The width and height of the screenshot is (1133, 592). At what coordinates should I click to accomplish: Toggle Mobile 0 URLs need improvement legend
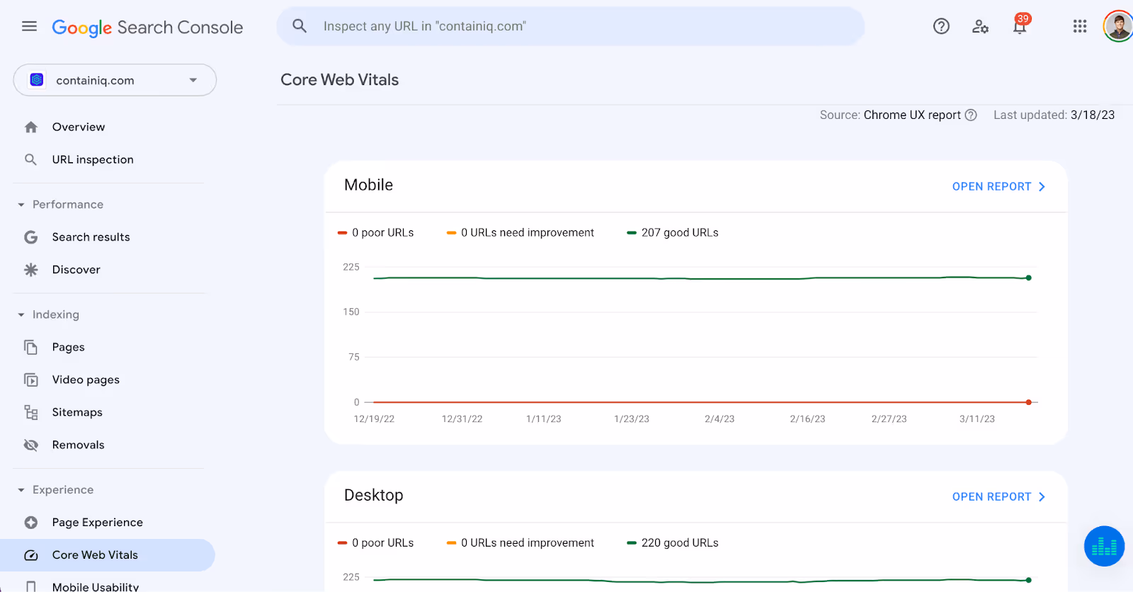(x=520, y=233)
